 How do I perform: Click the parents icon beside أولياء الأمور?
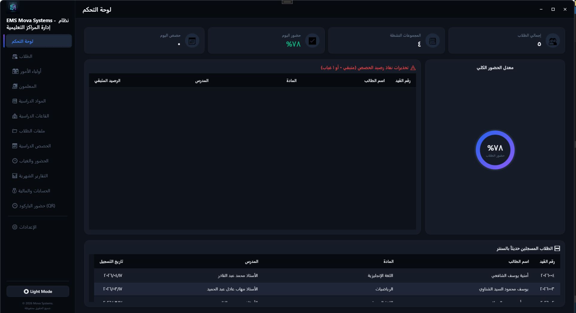15,71
